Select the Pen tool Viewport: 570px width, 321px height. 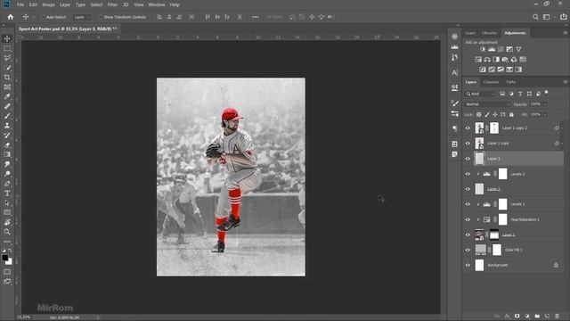pyautogui.click(x=7, y=184)
